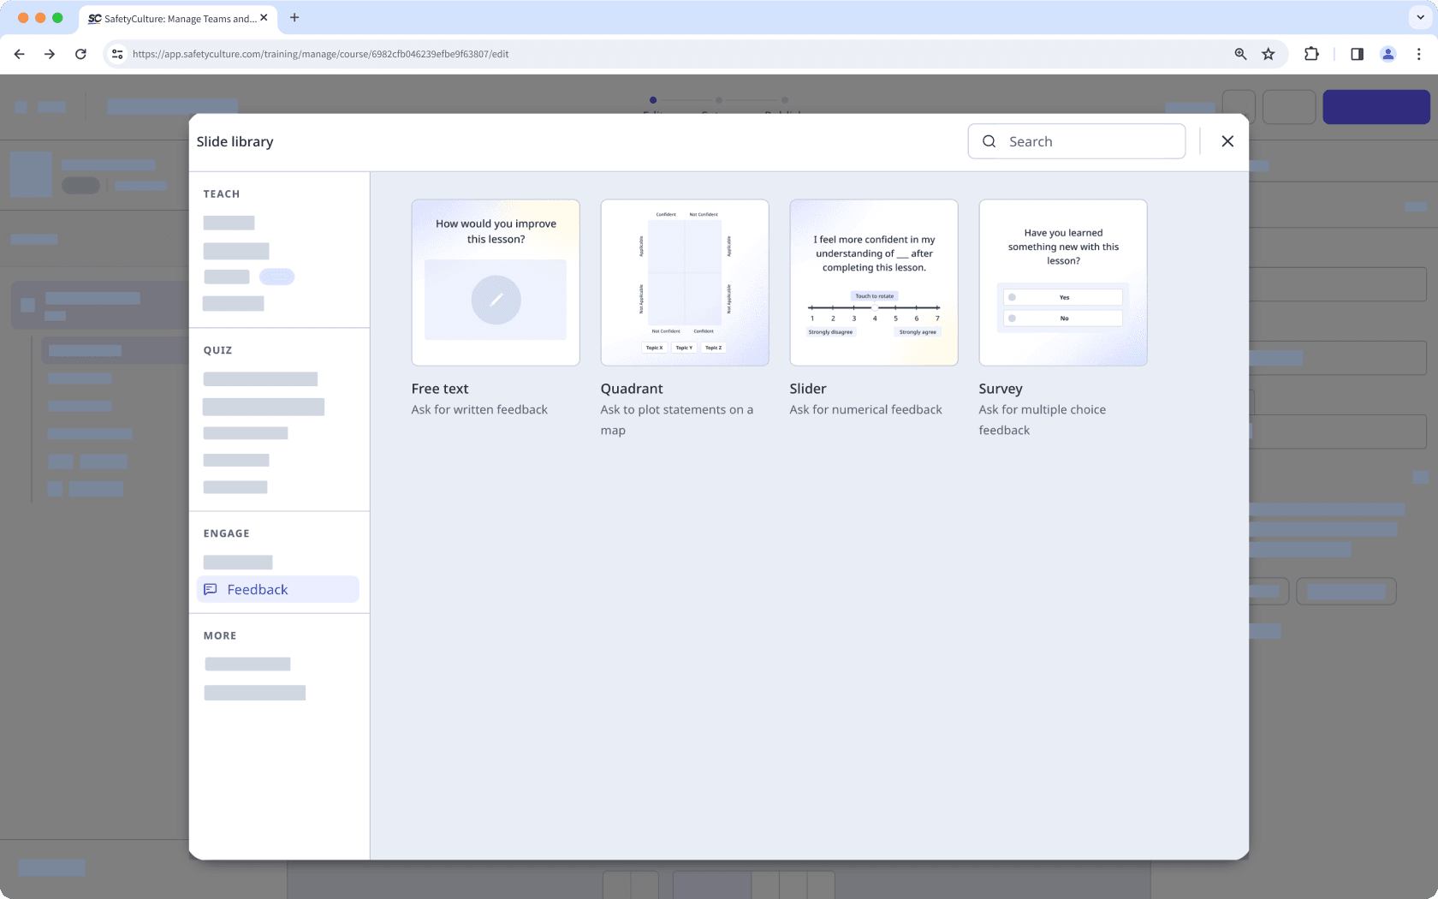This screenshot has width=1438, height=899.
Task: Open a new browser tab
Action: (x=294, y=17)
